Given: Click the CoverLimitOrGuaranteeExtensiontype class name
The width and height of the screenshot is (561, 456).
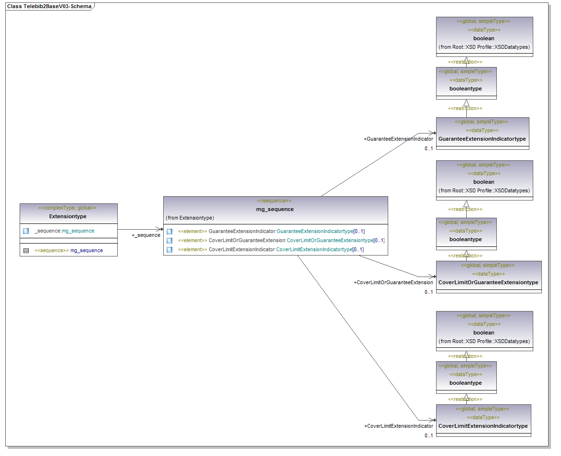Looking at the screenshot, I should tap(488, 282).
